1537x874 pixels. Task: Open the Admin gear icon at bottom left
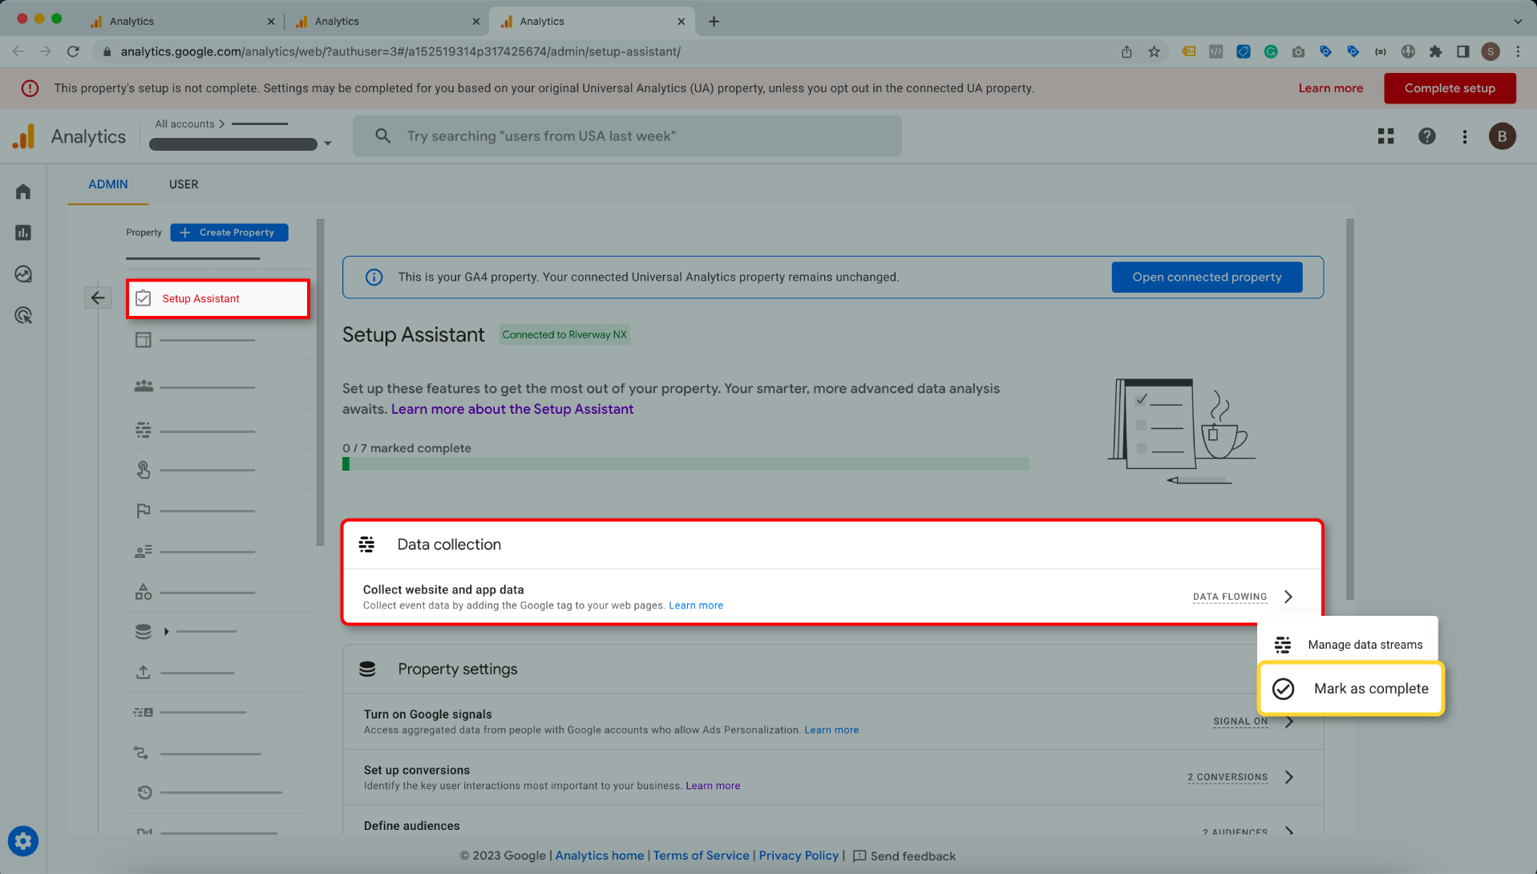[x=23, y=841]
